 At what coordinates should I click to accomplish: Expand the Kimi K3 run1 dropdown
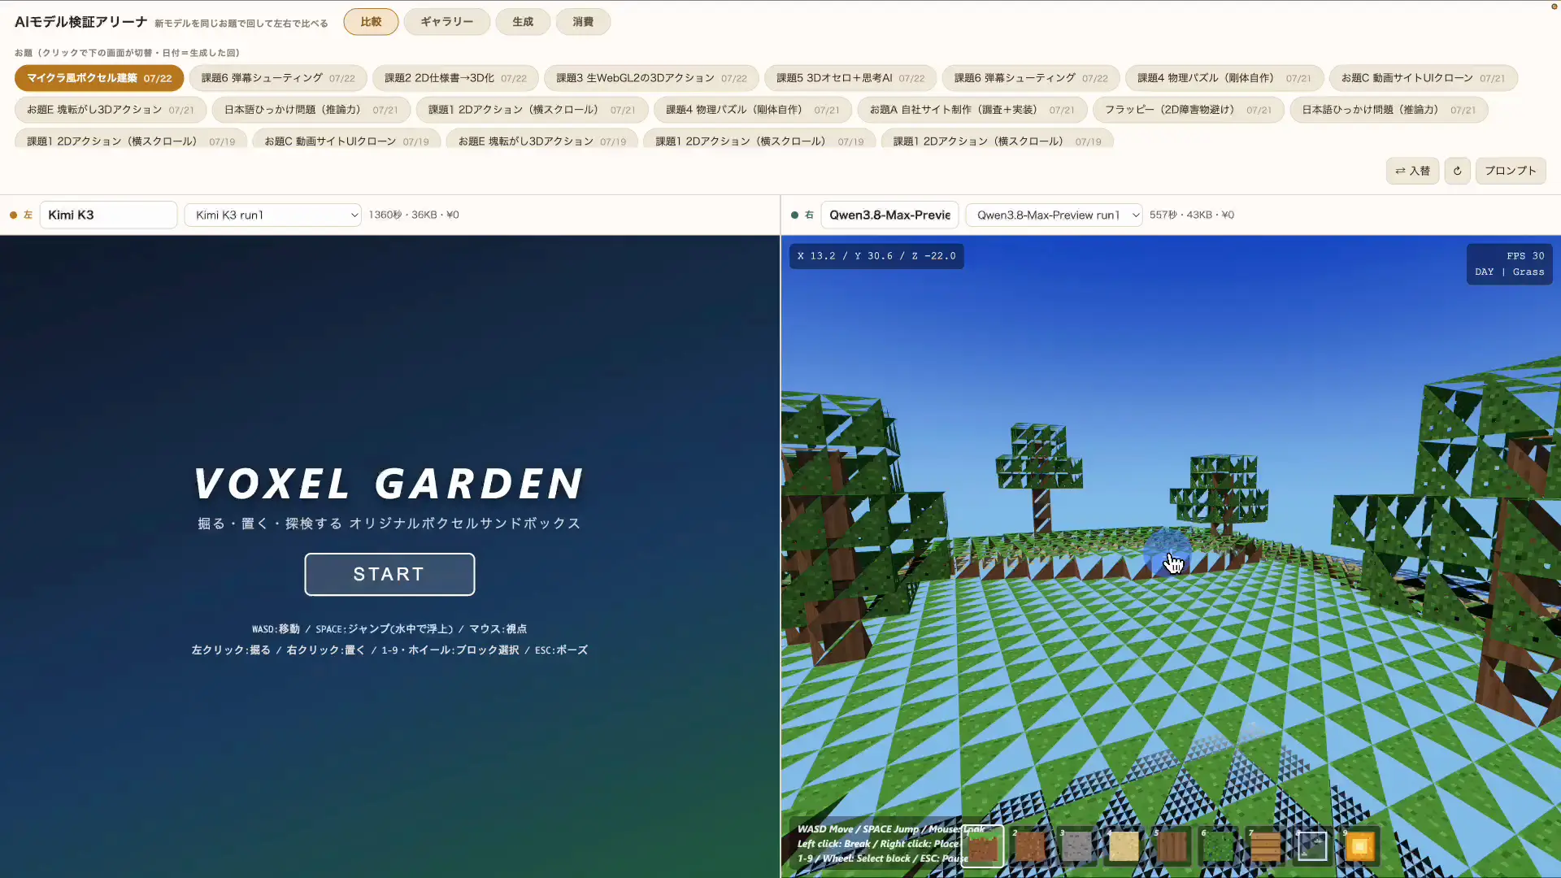click(x=272, y=215)
